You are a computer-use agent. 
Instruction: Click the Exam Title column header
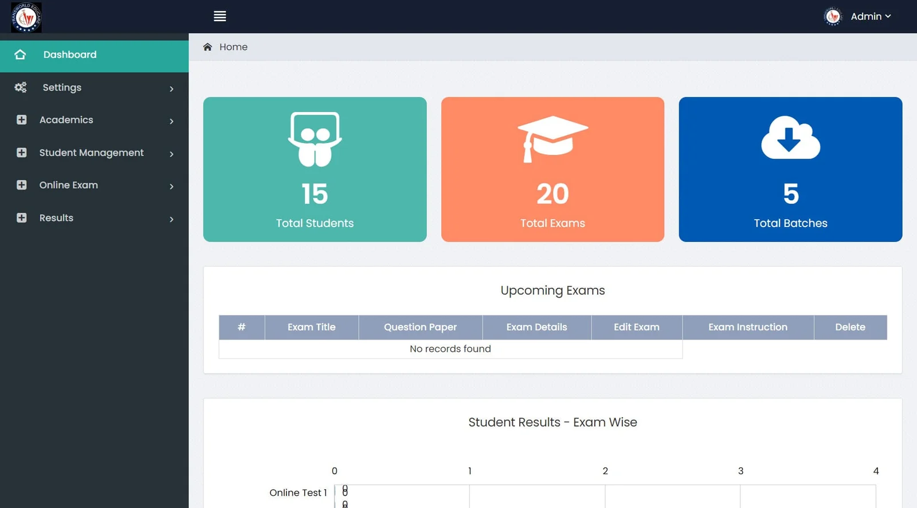(312, 327)
